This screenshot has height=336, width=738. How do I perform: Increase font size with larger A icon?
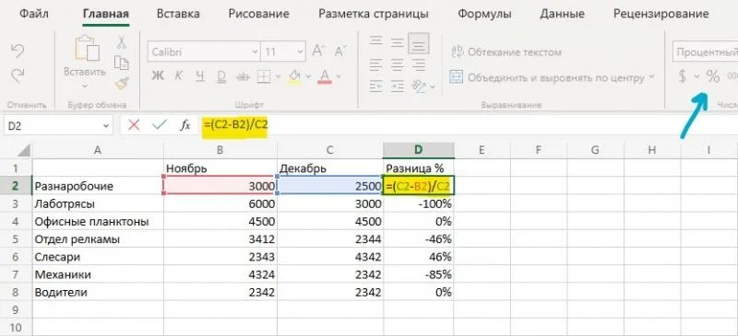(x=319, y=52)
